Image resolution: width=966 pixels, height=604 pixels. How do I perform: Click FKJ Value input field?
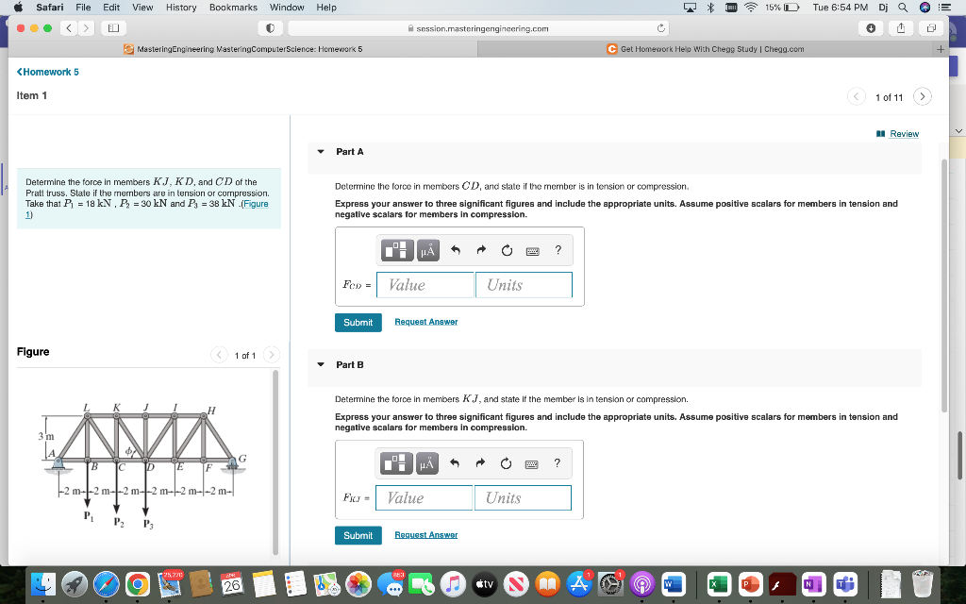coord(424,498)
